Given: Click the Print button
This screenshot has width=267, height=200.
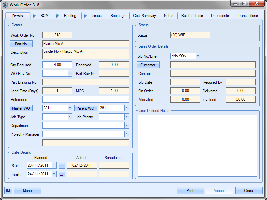Looking at the screenshot, I should click(190, 191).
